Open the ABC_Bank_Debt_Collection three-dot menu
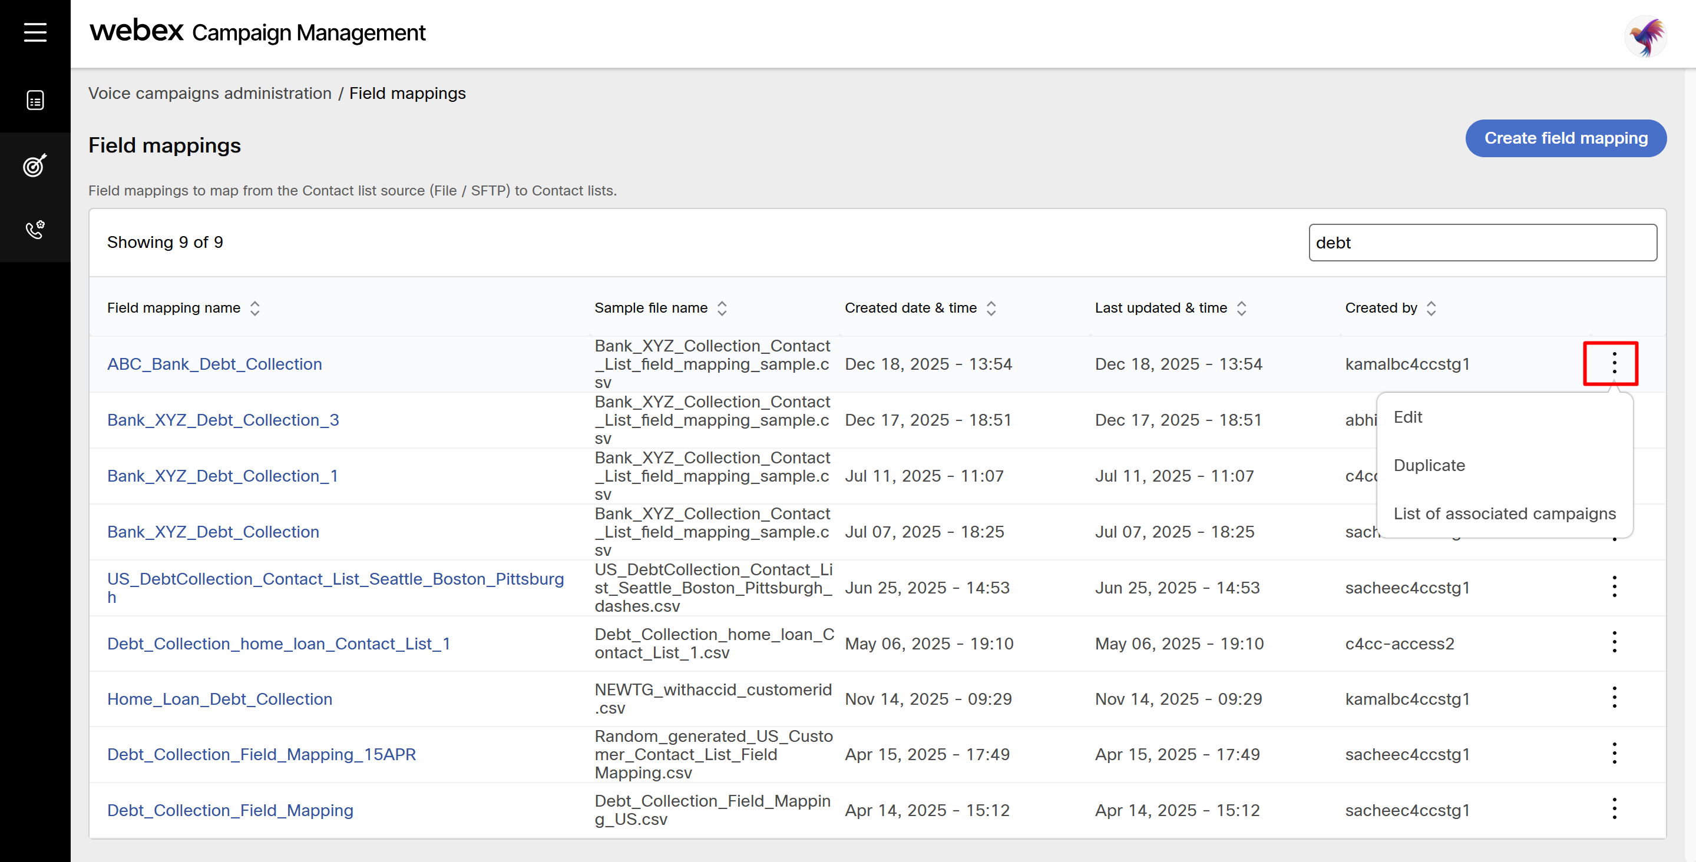The width and height of the screenshot is (1696, 862). pos(1614,363)
